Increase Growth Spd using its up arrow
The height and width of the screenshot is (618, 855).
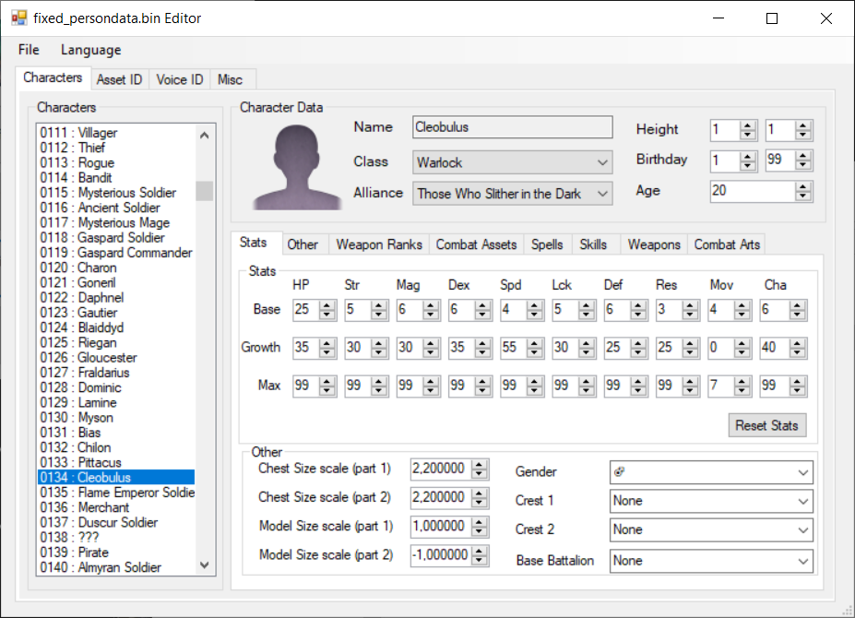point(535,344)
